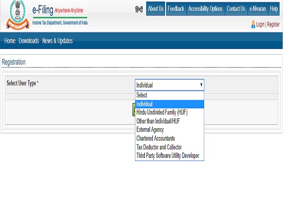
Task: Click the Registration heading text
Action: pyautogui.click(x=14, y=62)
